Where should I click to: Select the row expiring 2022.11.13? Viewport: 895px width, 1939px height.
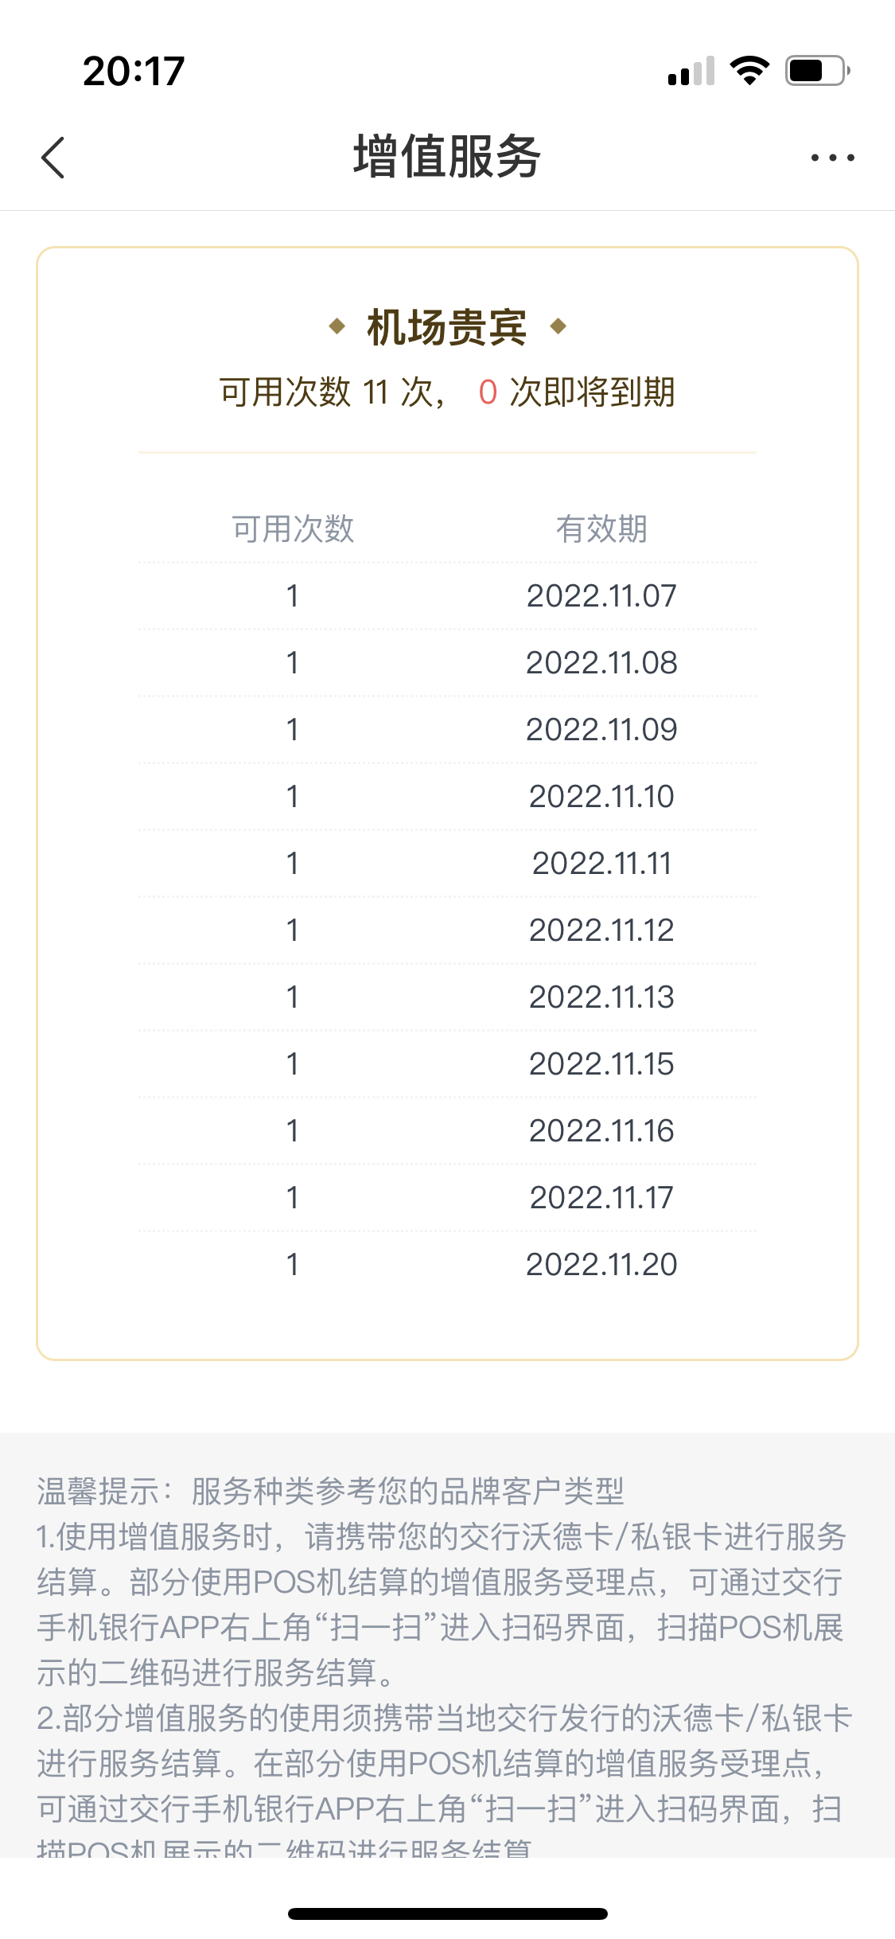447,997
